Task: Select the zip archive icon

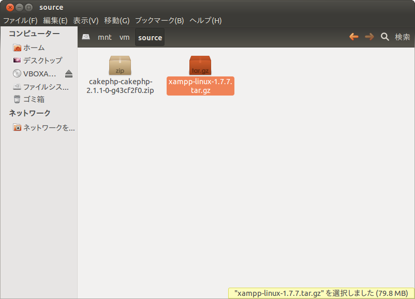Action: (x=120, y=65)
